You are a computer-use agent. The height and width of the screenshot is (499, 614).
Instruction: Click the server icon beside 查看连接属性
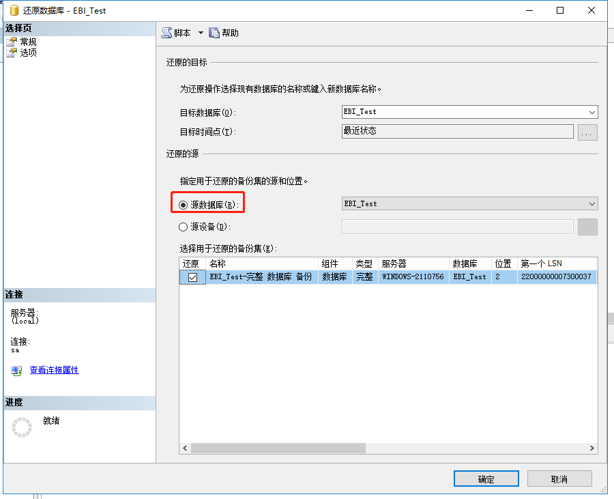pos(14,371)
